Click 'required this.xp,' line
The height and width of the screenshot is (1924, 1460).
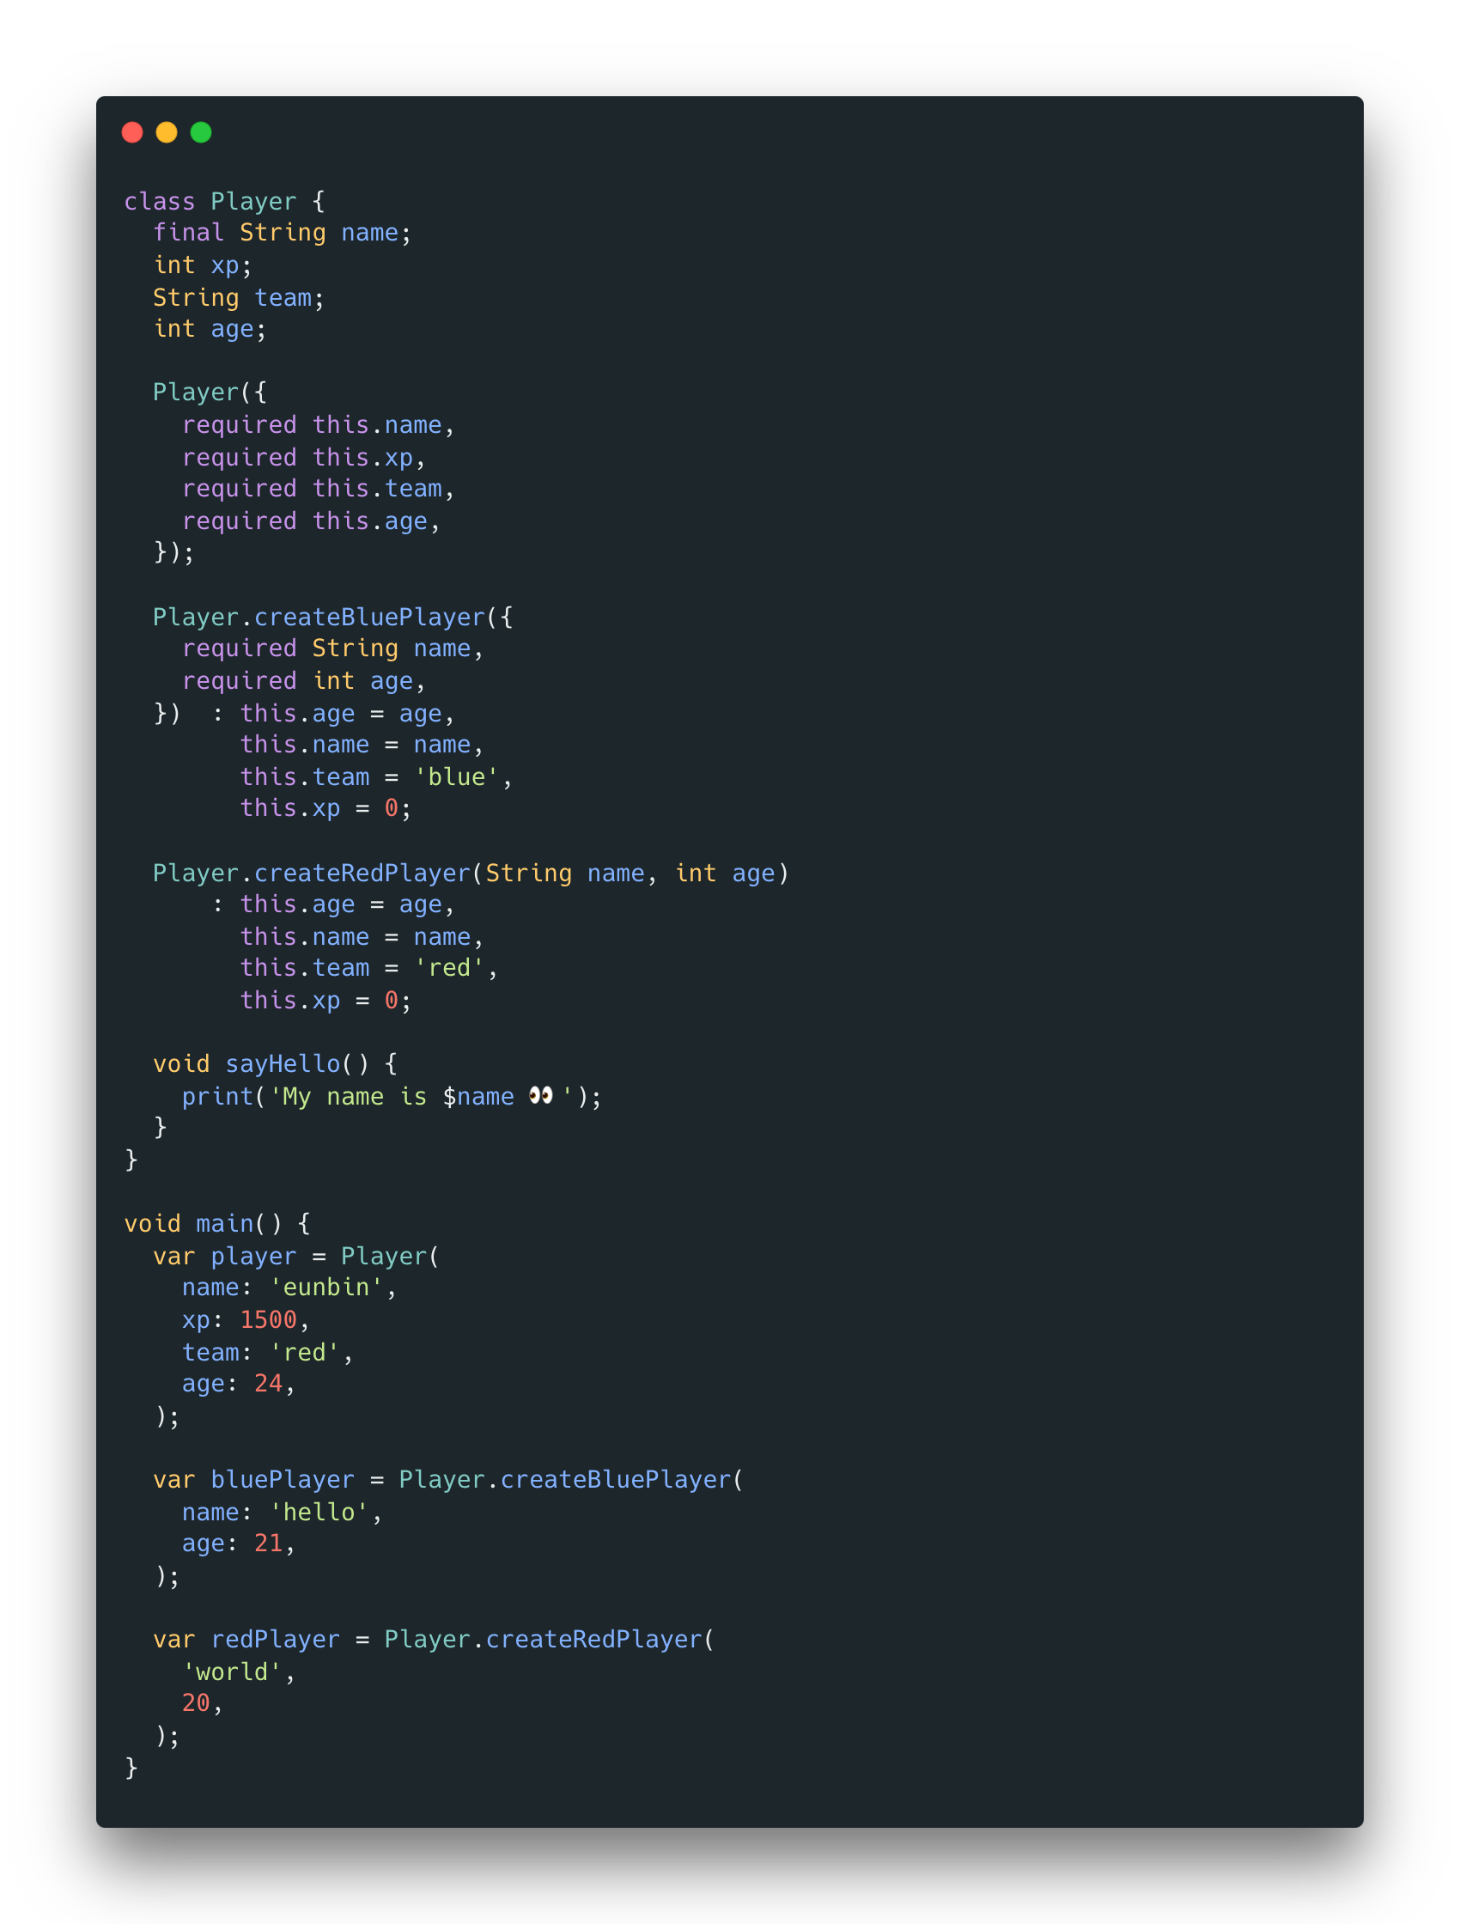pos(303,458)
